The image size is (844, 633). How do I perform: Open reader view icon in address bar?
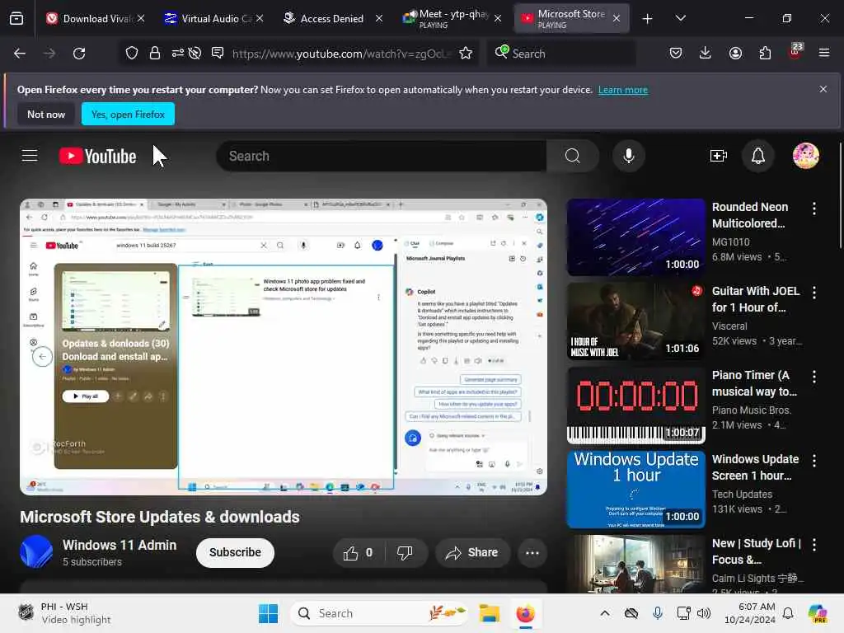(x=218, y=53)
